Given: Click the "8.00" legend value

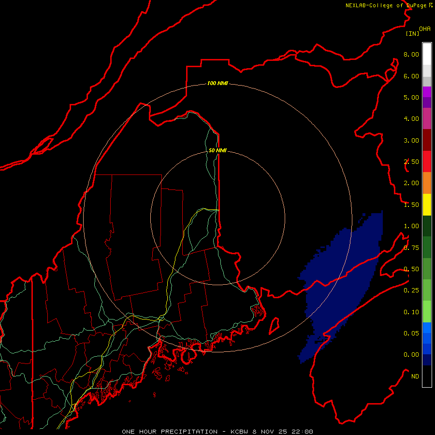Looking at the screenshot, I should [x=411, y=54].
